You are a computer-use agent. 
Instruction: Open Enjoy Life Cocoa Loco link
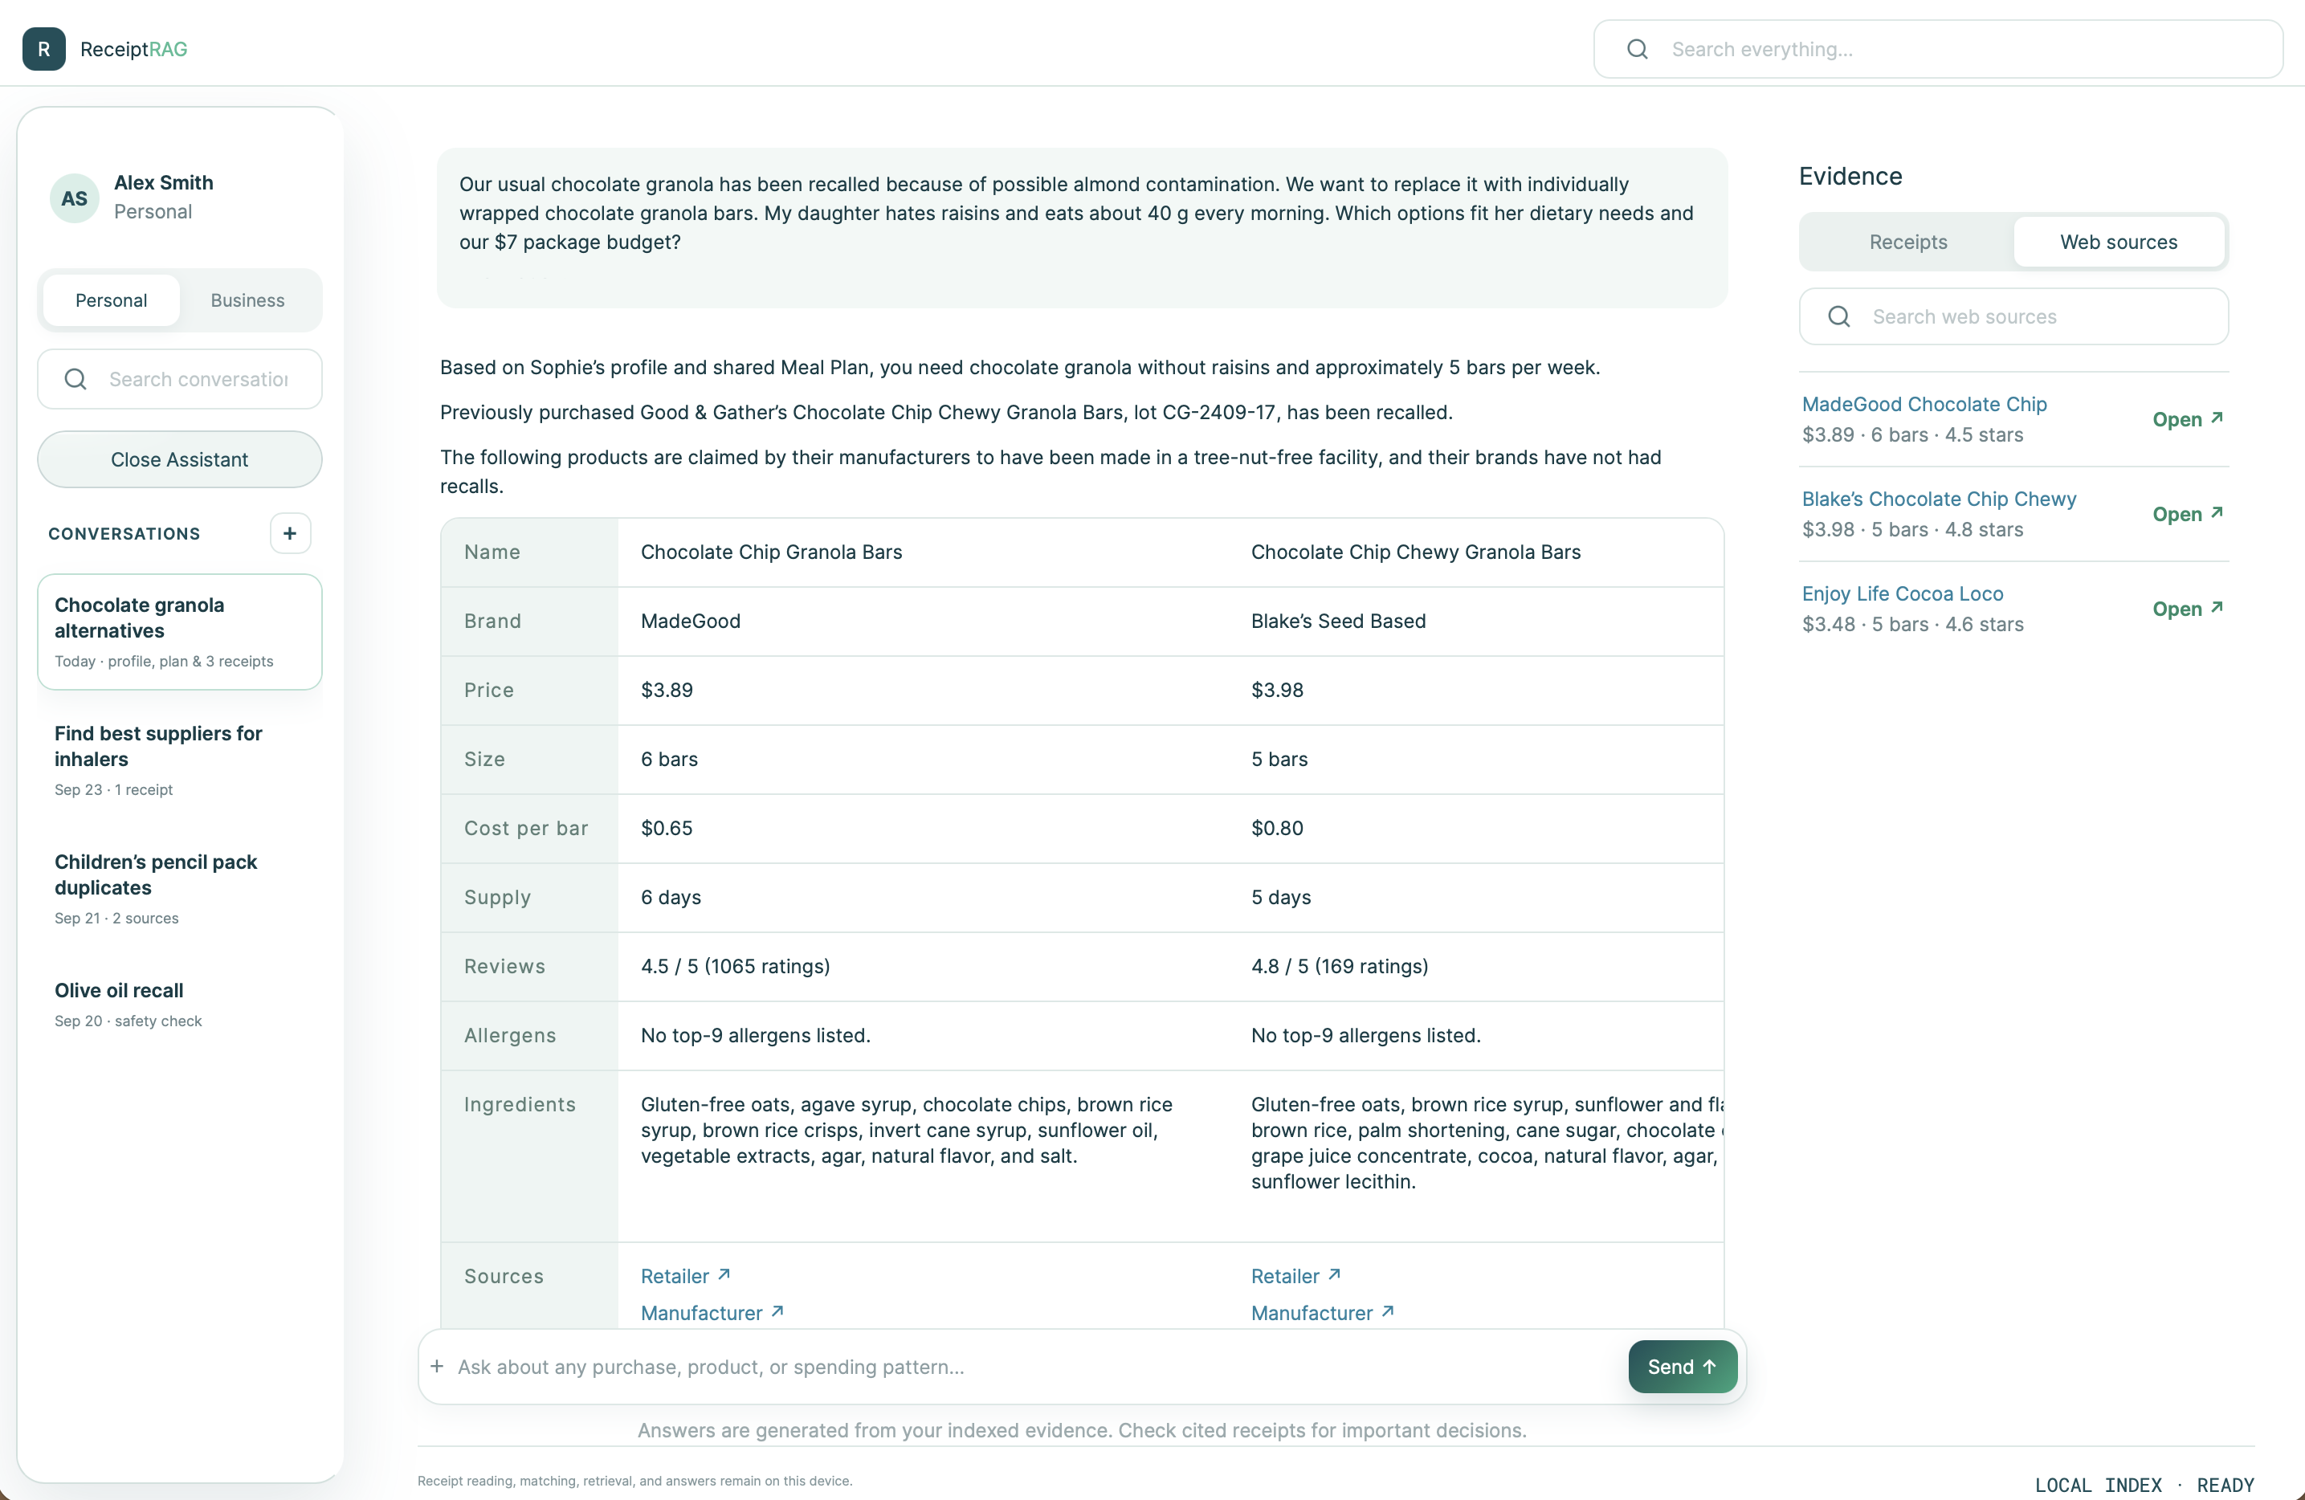click(1902, 593)
